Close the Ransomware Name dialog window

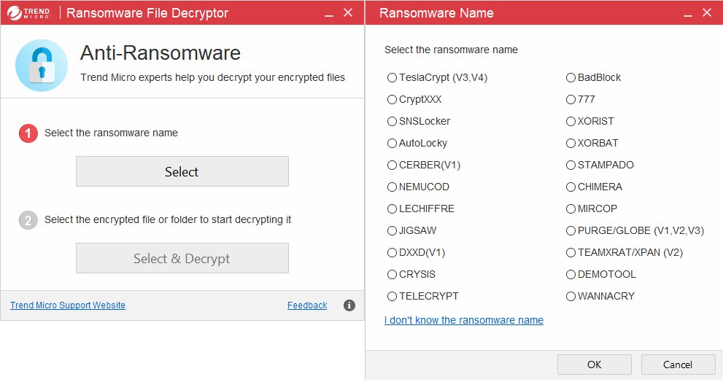tap(707, 12)
